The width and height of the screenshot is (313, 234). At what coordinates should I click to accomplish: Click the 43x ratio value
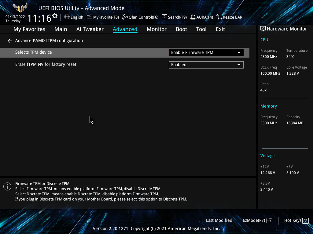pyautogui.click(x=263, y=90)
